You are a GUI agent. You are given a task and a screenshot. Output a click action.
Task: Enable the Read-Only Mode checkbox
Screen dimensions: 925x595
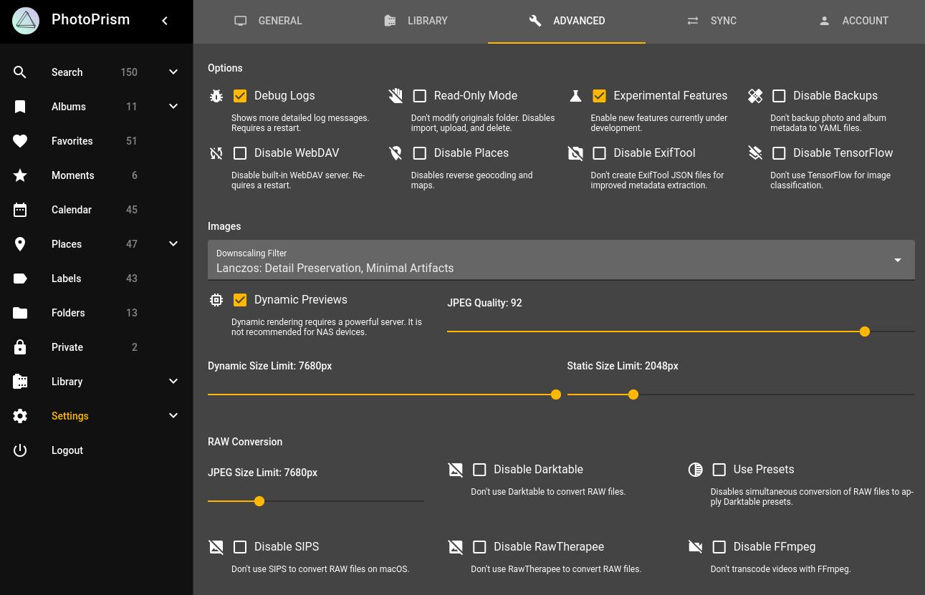420,95
